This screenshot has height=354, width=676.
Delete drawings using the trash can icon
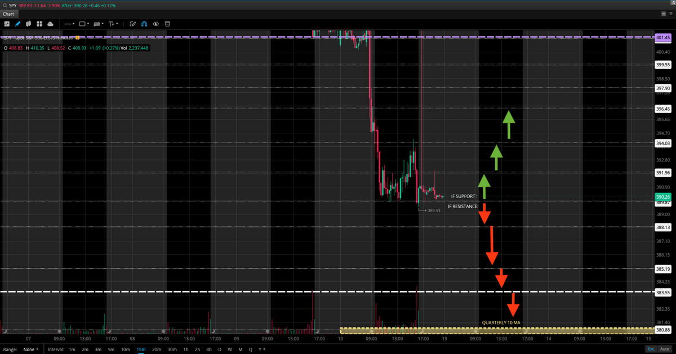tap(167, 24)
